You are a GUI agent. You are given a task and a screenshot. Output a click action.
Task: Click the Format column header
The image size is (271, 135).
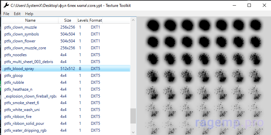pyautogui.click(x=96, y=20)
